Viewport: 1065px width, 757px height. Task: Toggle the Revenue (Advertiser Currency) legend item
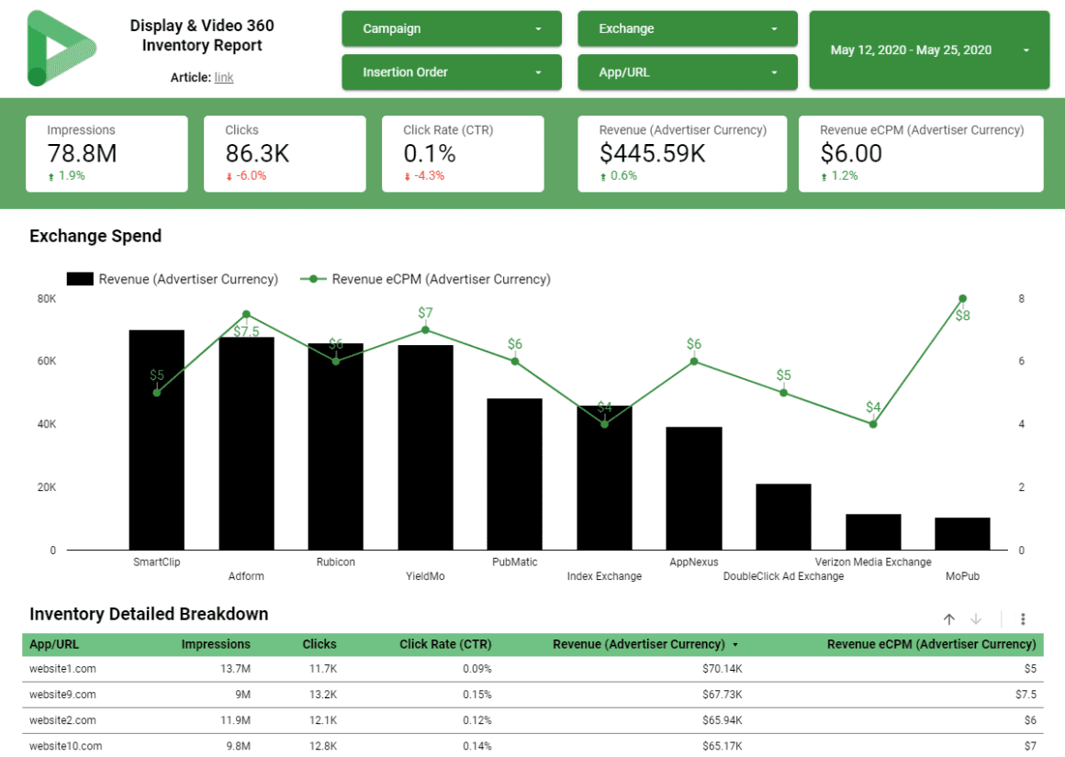[x=174, y=279]
